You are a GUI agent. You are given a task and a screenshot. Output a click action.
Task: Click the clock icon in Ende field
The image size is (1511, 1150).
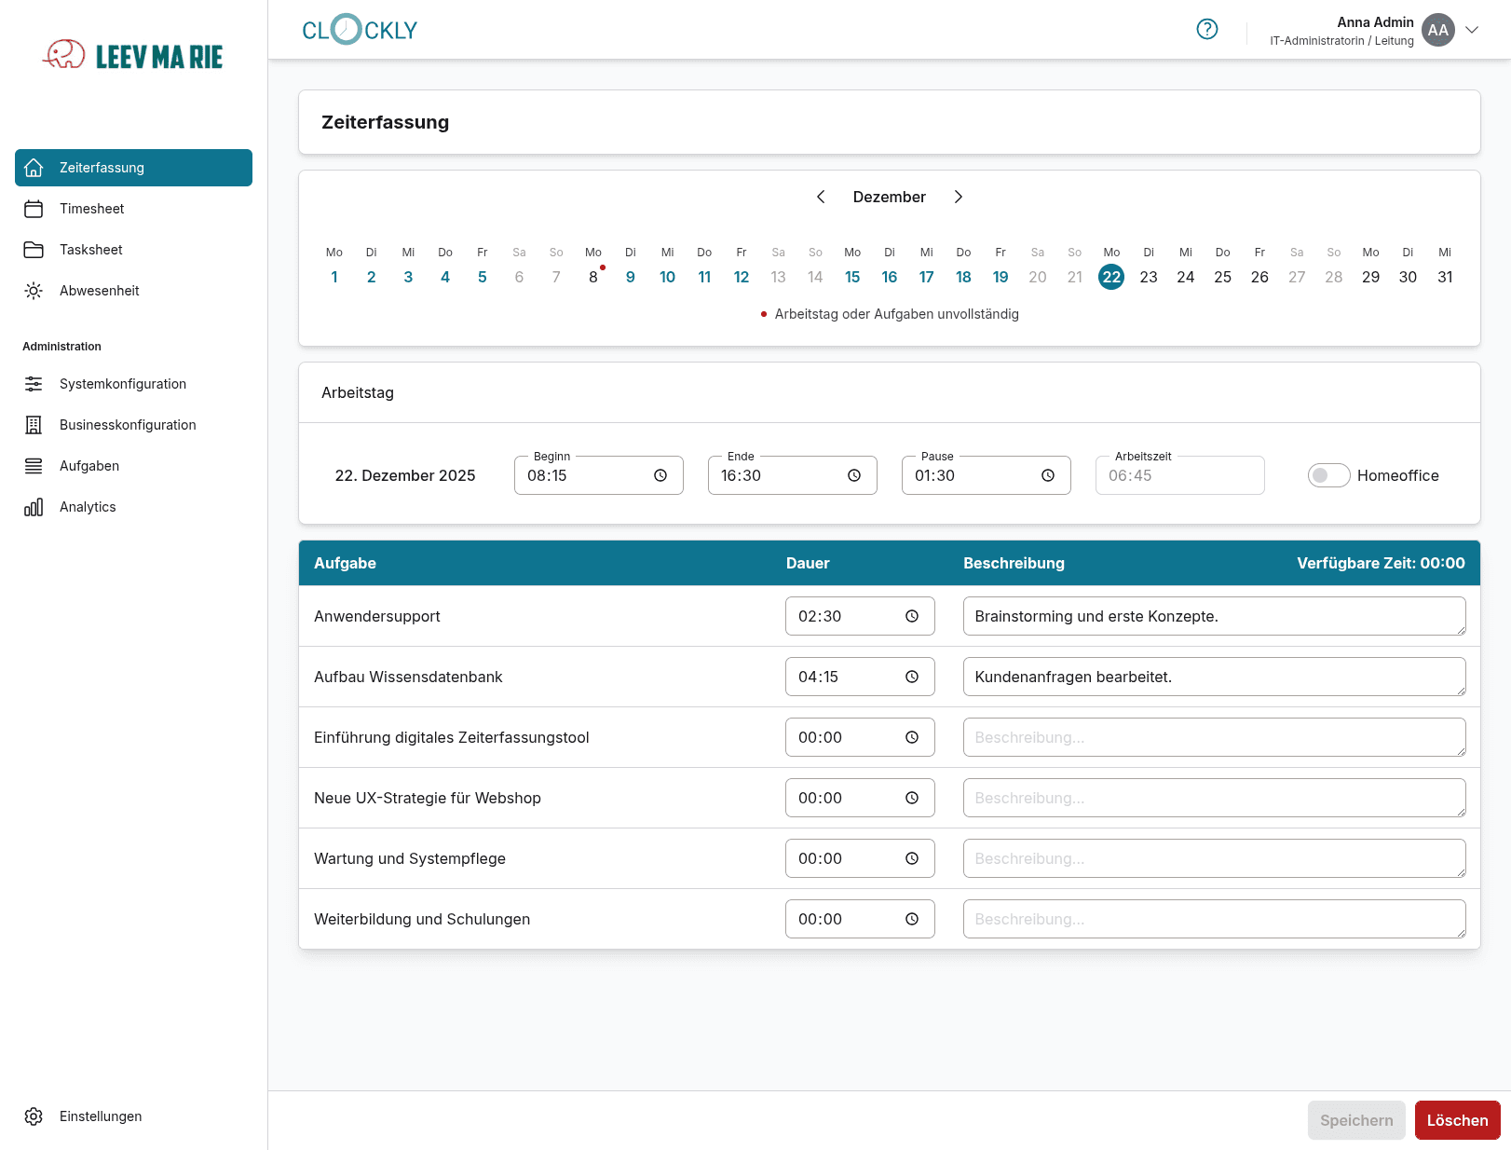[854, 475]
